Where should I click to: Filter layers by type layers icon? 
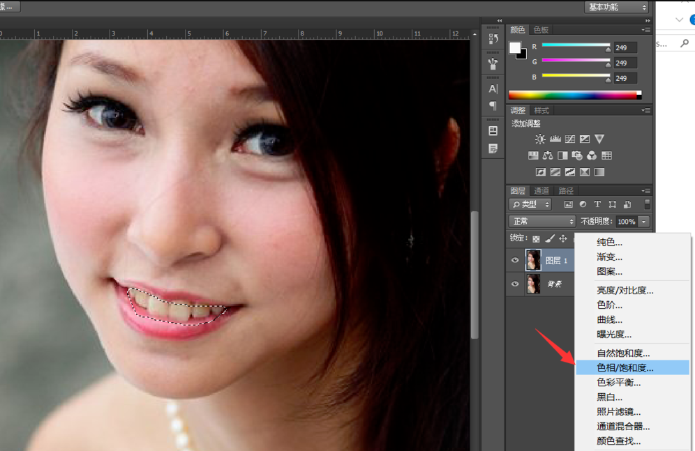[597, 204]
